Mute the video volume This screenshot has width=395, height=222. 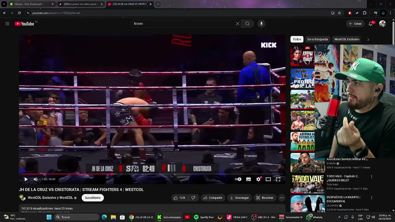[35, 179]
